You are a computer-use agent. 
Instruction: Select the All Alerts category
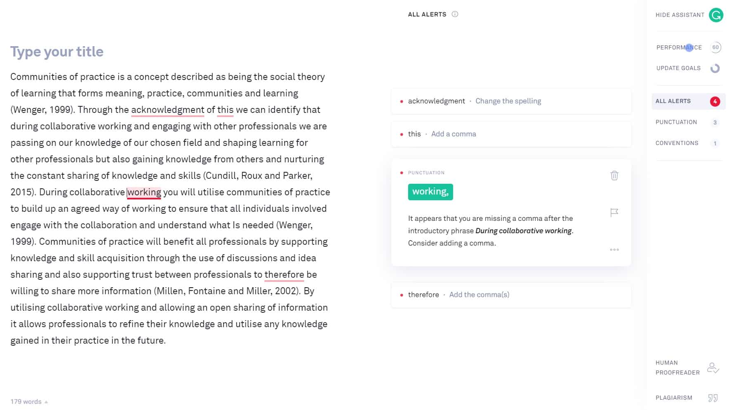click(x=673, y=101)
